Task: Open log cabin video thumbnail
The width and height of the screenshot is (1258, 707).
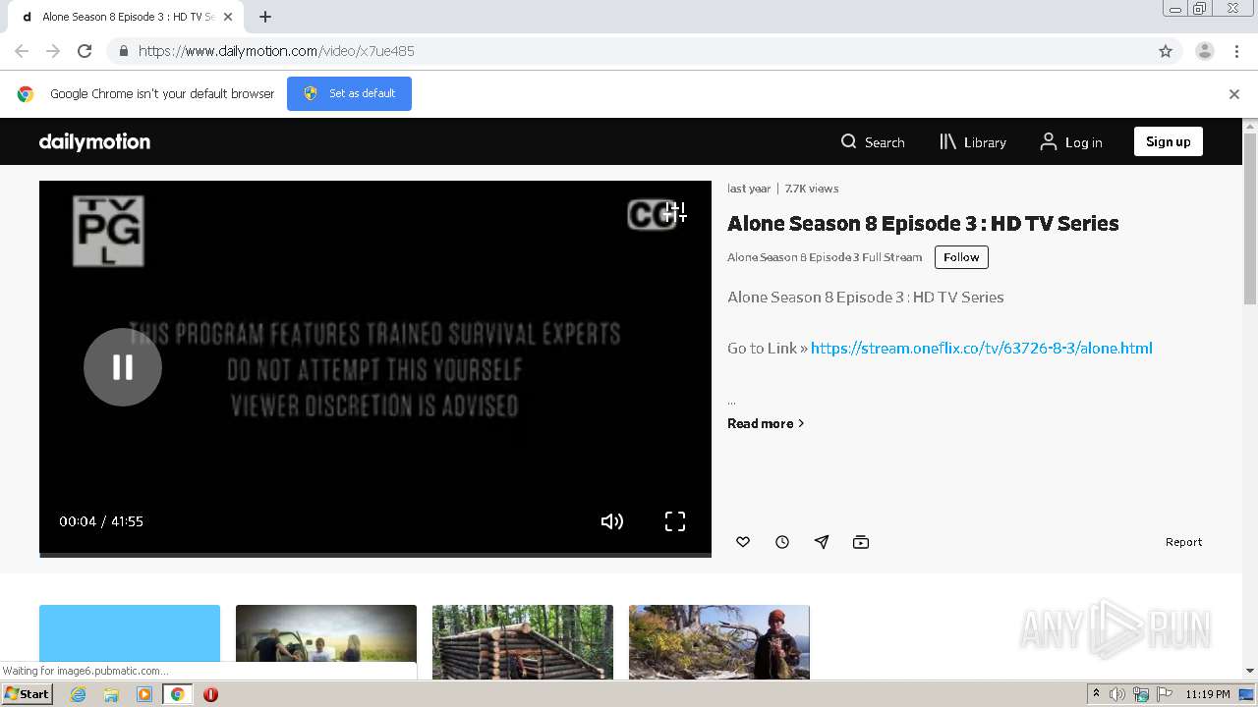Action: point(523,642)
